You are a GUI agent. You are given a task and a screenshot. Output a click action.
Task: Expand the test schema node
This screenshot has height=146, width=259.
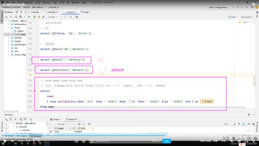[x=9, y=51]
